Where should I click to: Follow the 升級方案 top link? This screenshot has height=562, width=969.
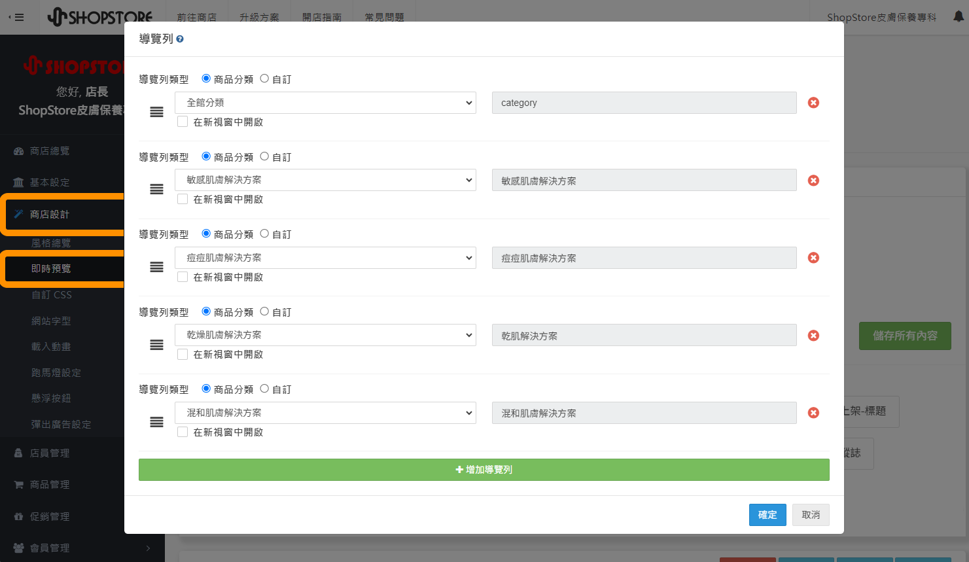coord(259,17)
